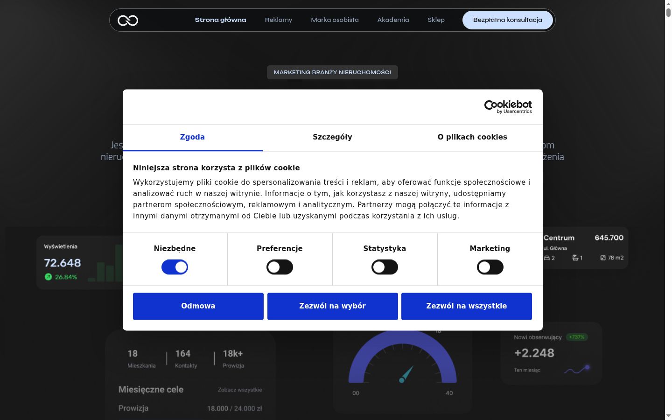Image resolution: width=672 pixels, height=420 pixels.
Task: Click the speedometer gauge needle
Action: coord(406,374)
